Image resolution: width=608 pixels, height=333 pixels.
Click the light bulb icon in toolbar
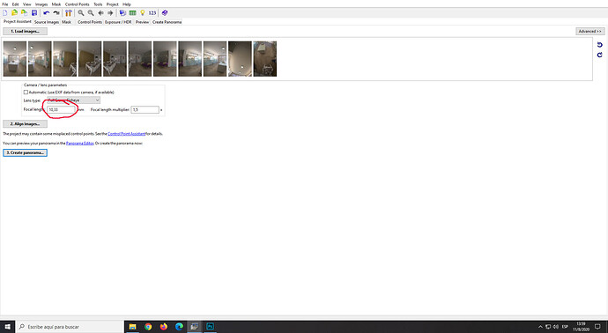142,13
